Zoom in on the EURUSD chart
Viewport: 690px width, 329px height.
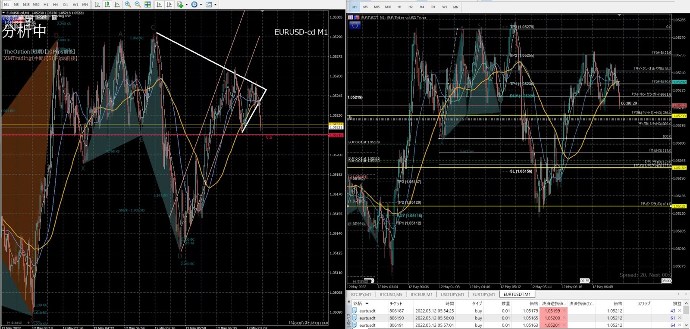tap(128, 4)
